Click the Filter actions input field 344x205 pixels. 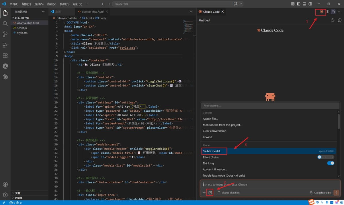(269, 106)
